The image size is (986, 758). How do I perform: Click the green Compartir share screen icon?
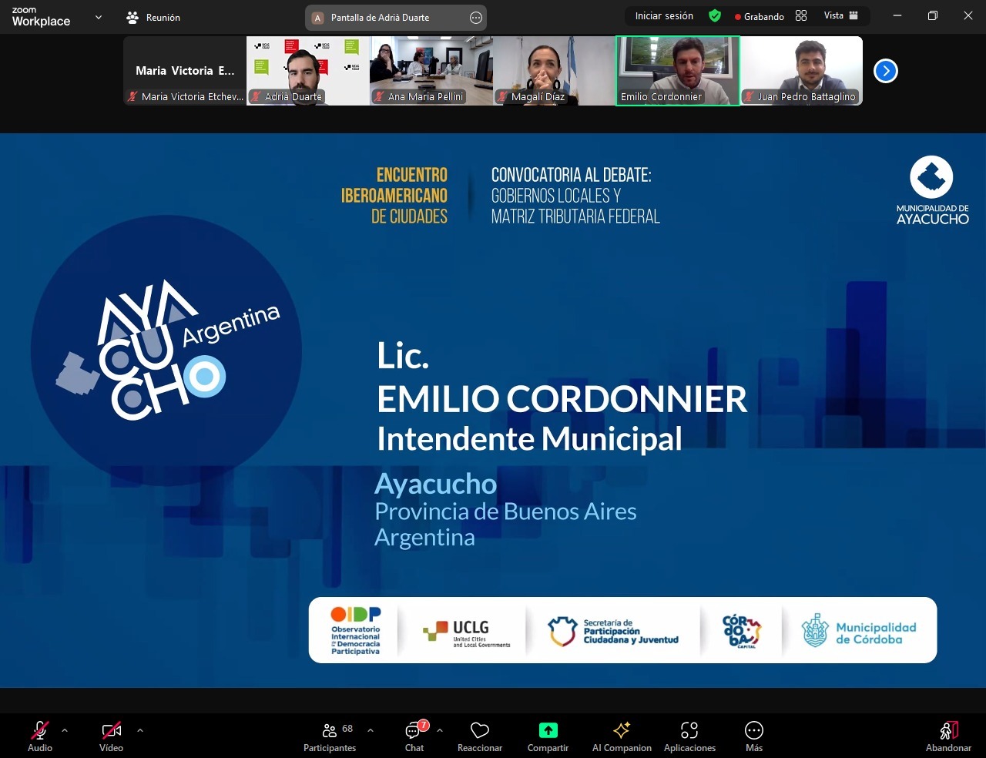[x=548, y=730]
